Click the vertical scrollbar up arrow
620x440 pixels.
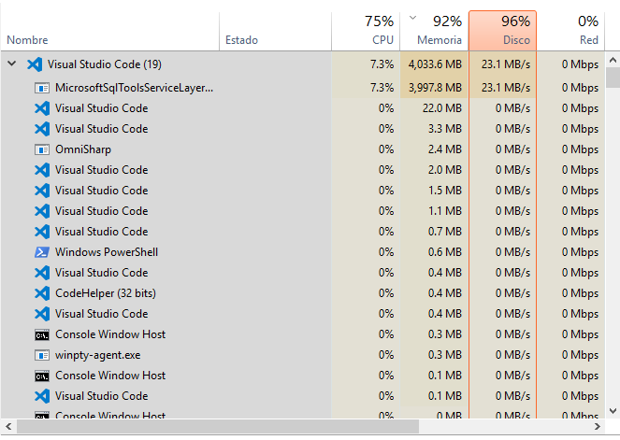tap(613, 60)
